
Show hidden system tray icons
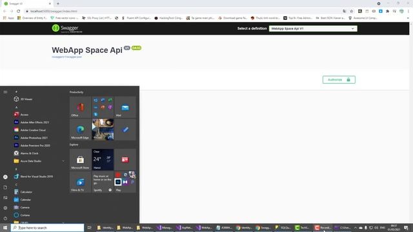356,227
